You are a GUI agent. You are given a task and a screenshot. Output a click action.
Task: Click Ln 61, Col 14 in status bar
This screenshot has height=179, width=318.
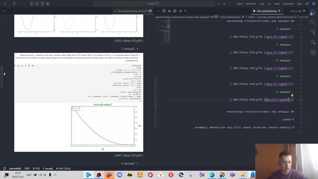[x=64, y=169]
